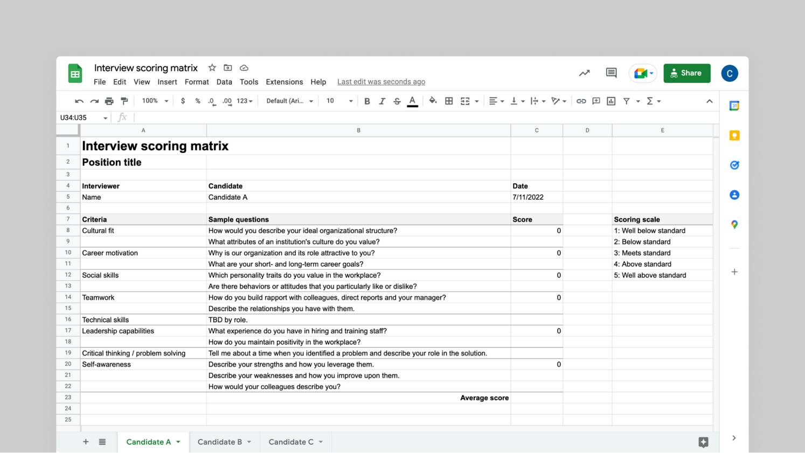The height and width of the screenshot is (453, 805).
Task: Open Google Keep in the side panel
Action: click(734, 135)
